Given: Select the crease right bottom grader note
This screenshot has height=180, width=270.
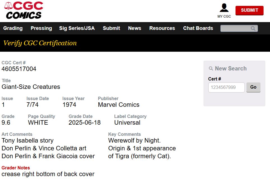Looking at the screenshot, I should click(48, 174).
